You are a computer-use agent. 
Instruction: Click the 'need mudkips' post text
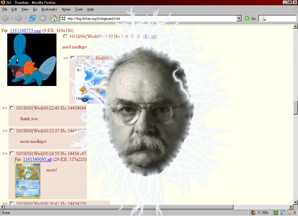(74, 47)
